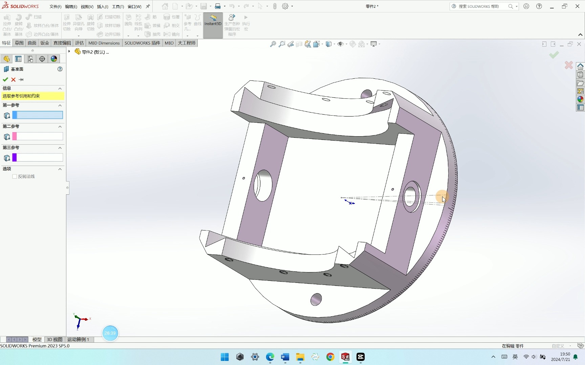
Task: Open SOLIDWORKS Resources home icon in task pane
Action: [x=580, y=66]
